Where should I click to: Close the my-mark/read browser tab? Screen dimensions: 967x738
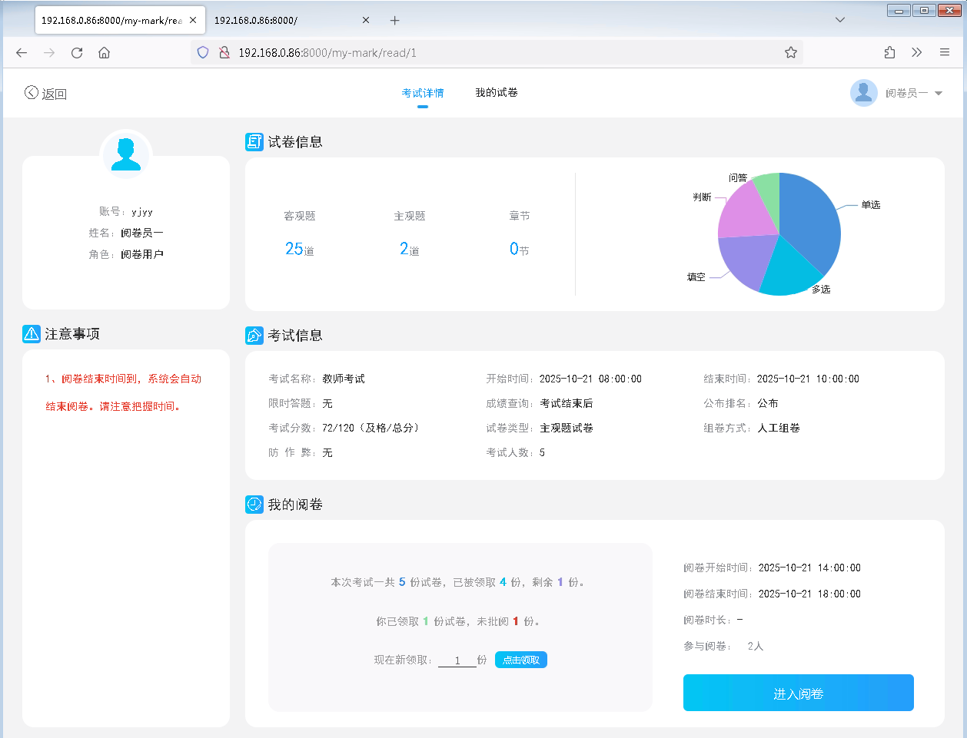point(193,21)
